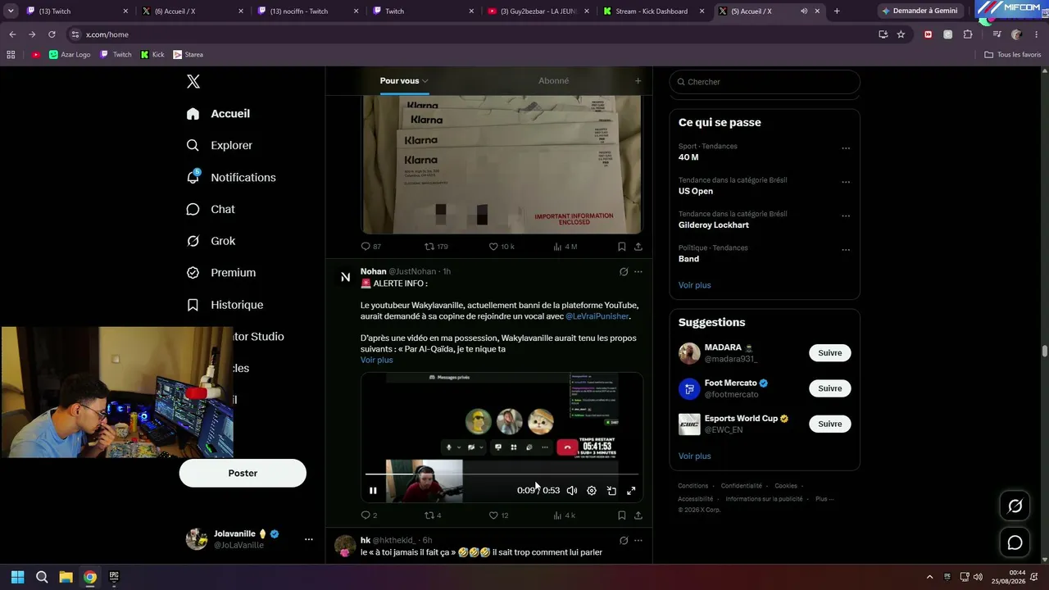Open options for Gilderoy Lockhart trend
Viewport: 1049px width, 590px height.
(846, 216)
